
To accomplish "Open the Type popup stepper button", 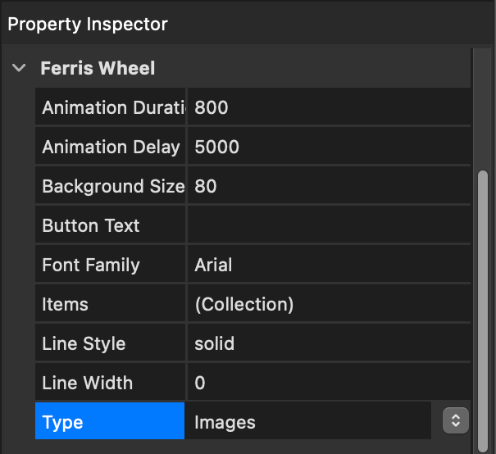I will click(456, 420).
